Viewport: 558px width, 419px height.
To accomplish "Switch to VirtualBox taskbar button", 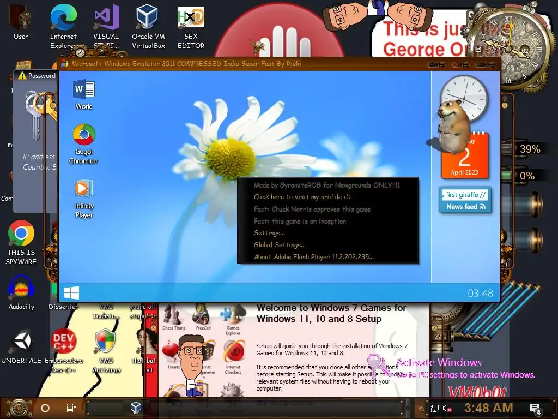I will click(x=136, y=408).
